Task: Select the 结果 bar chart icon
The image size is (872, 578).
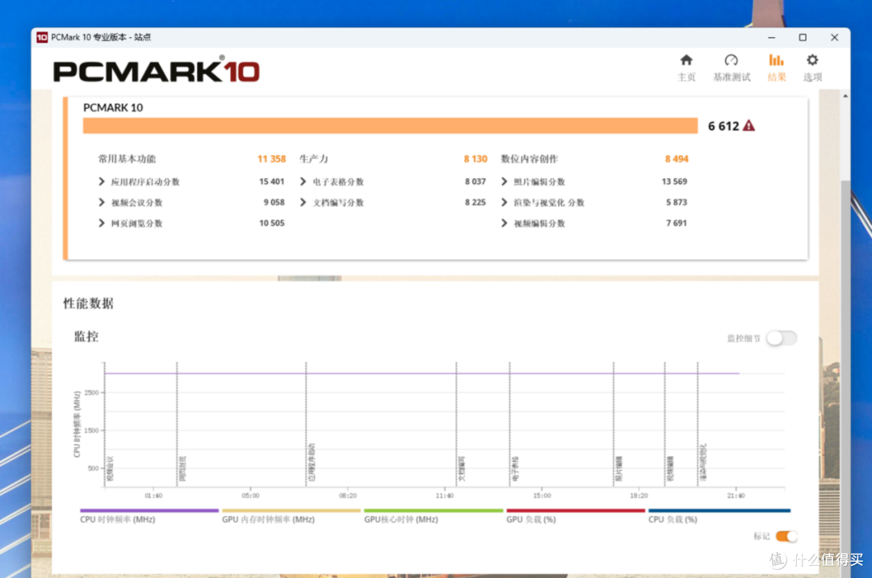Action: click(x=777, y=60)
